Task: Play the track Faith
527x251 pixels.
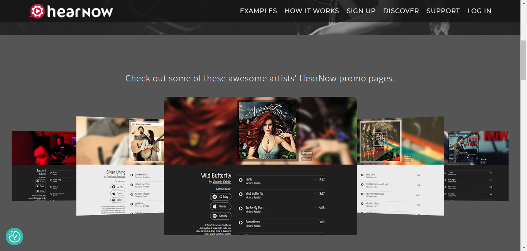Action: [x=241, y=180]
